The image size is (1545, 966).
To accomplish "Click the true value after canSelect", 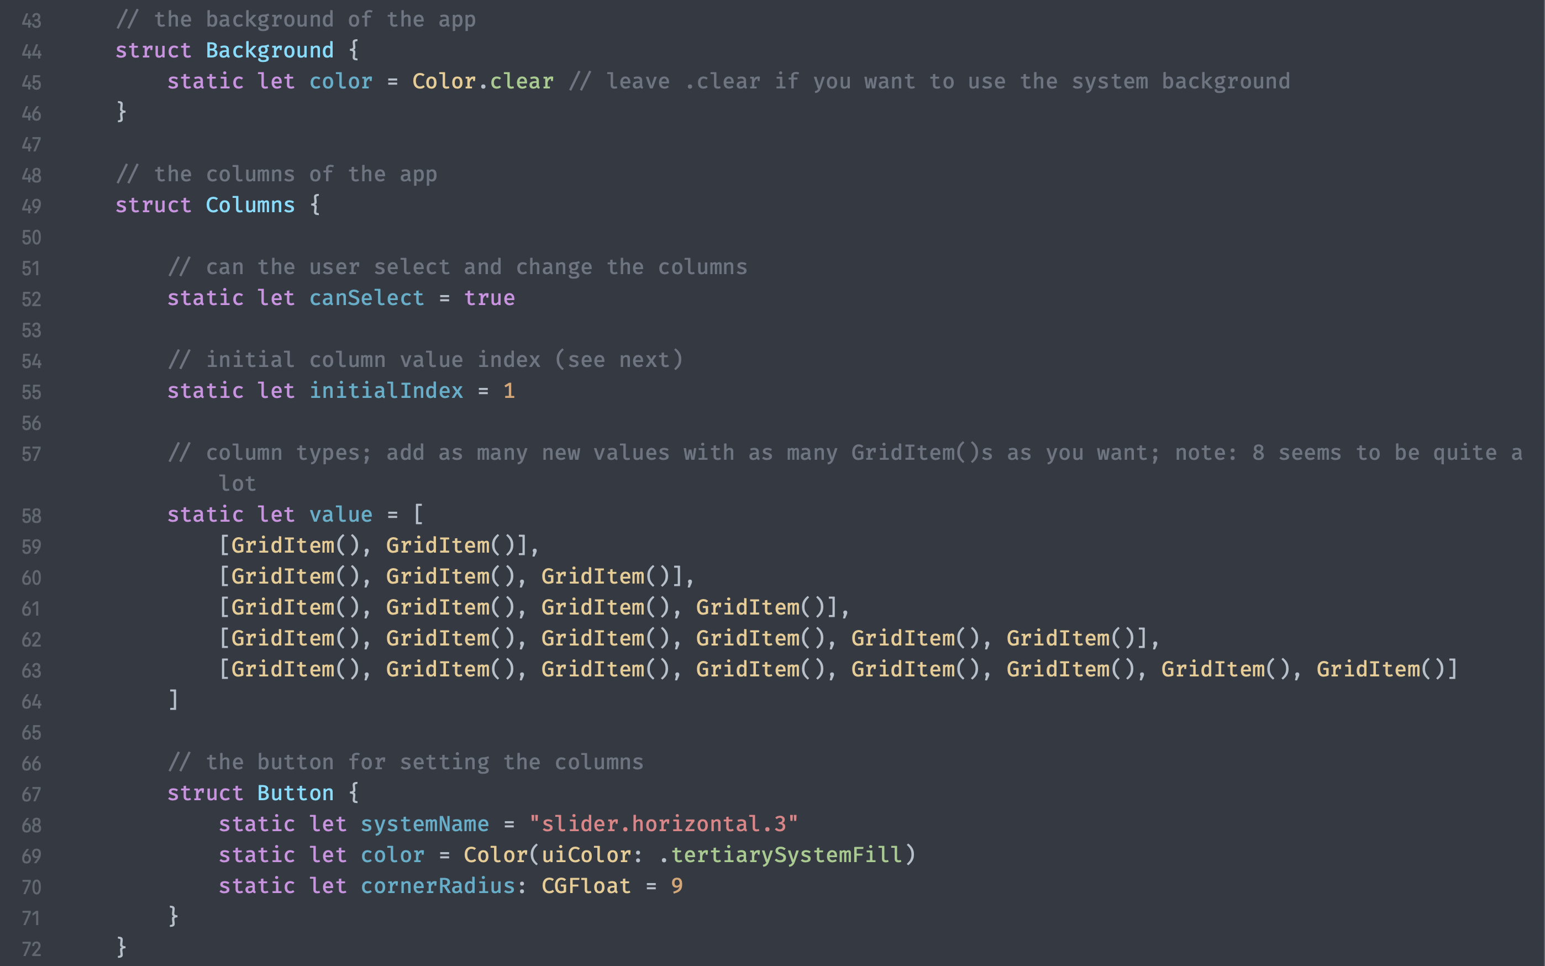I will click(488, 298).
